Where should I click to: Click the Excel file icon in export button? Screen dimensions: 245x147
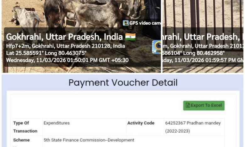point(188,105)
